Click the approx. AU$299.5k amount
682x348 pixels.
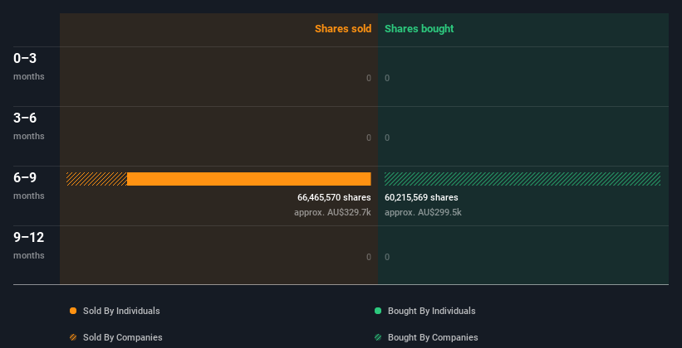click(x=423, y=213)
